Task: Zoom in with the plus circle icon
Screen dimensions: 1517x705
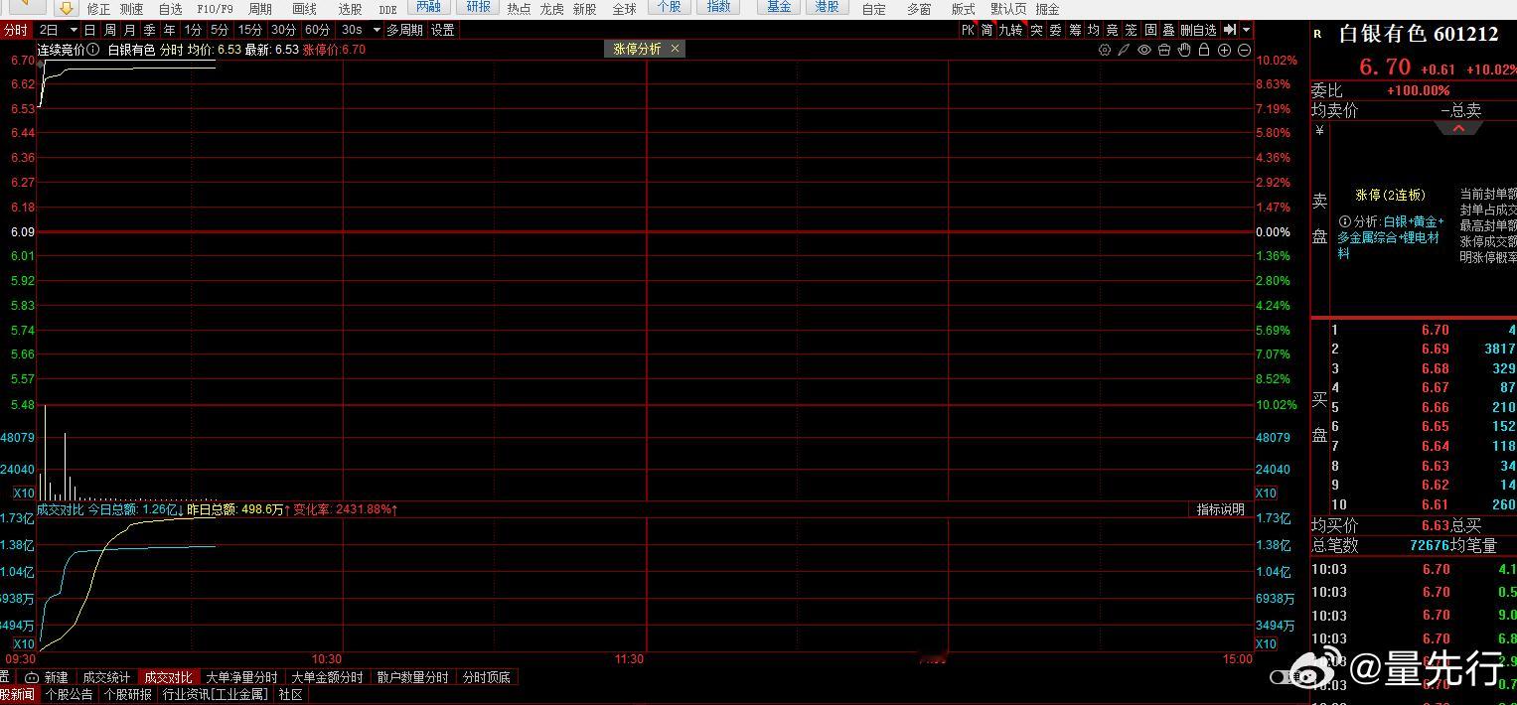Action: point(1224,50)
